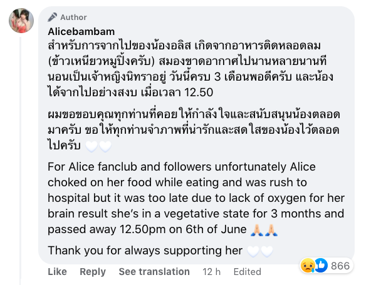386x285 pixels.
Task: Click the sad reaction emoji icon
Action: (x=308, y=264)
